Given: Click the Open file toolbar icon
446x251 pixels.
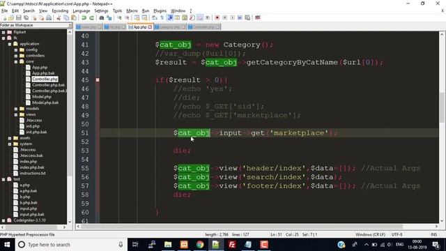Looking at the screenshot, I should click(11, 17).
